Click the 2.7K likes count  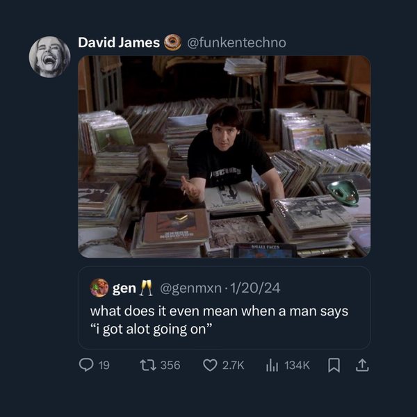233,365
